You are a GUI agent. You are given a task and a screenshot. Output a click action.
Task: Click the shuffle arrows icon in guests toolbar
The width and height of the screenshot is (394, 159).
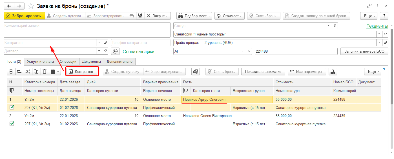28,71
